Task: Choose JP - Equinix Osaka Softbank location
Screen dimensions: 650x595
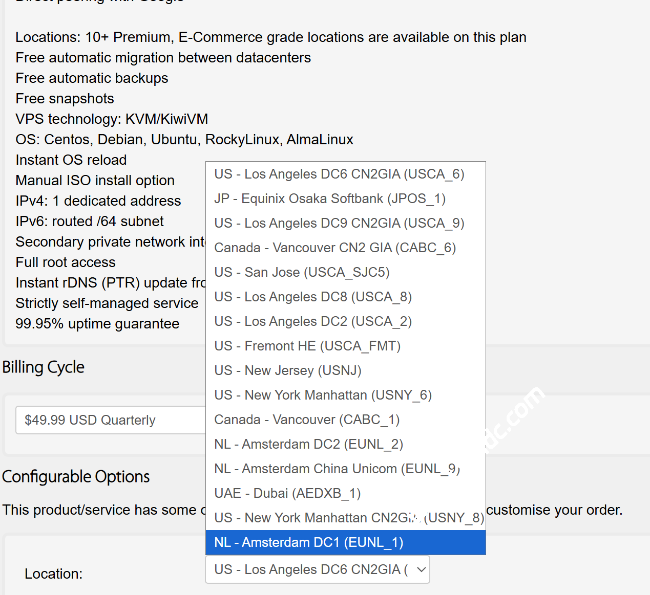Action: tap(330, 199)
